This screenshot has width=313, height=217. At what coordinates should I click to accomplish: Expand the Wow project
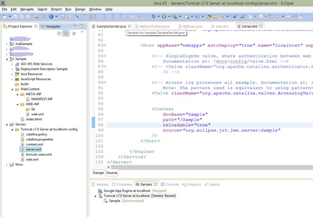tap(7, 165)
